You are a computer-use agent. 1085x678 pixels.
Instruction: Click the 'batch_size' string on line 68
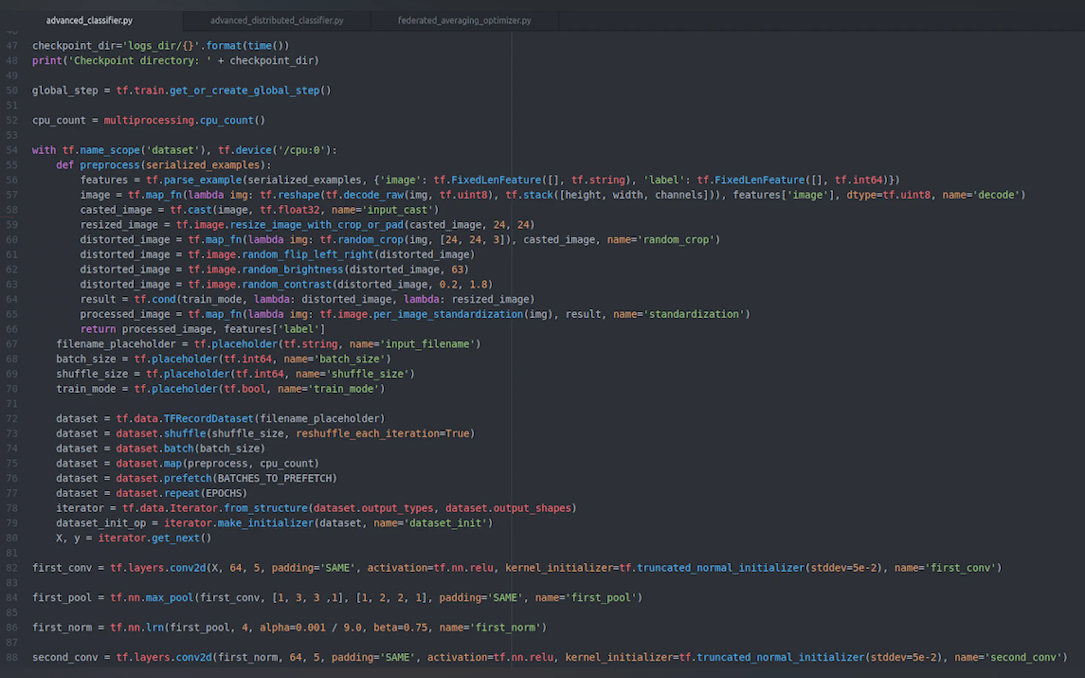tap(349, 359)
